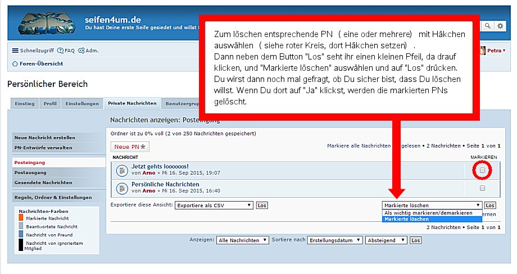Switch to the Einstellungen tab
The height and width of the screenshot is (274, 517).
[x=83, y=104]
